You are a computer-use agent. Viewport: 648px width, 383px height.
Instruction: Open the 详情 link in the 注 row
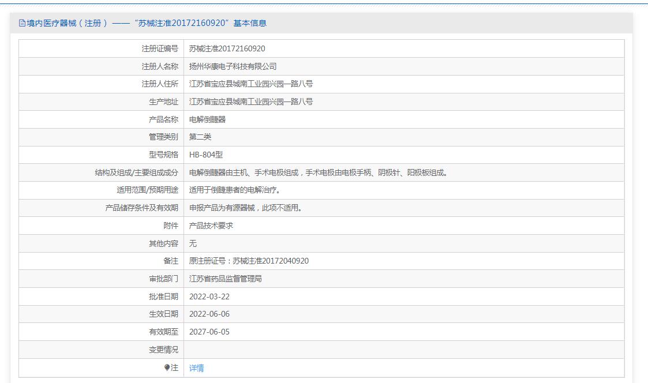pos(196,367)
